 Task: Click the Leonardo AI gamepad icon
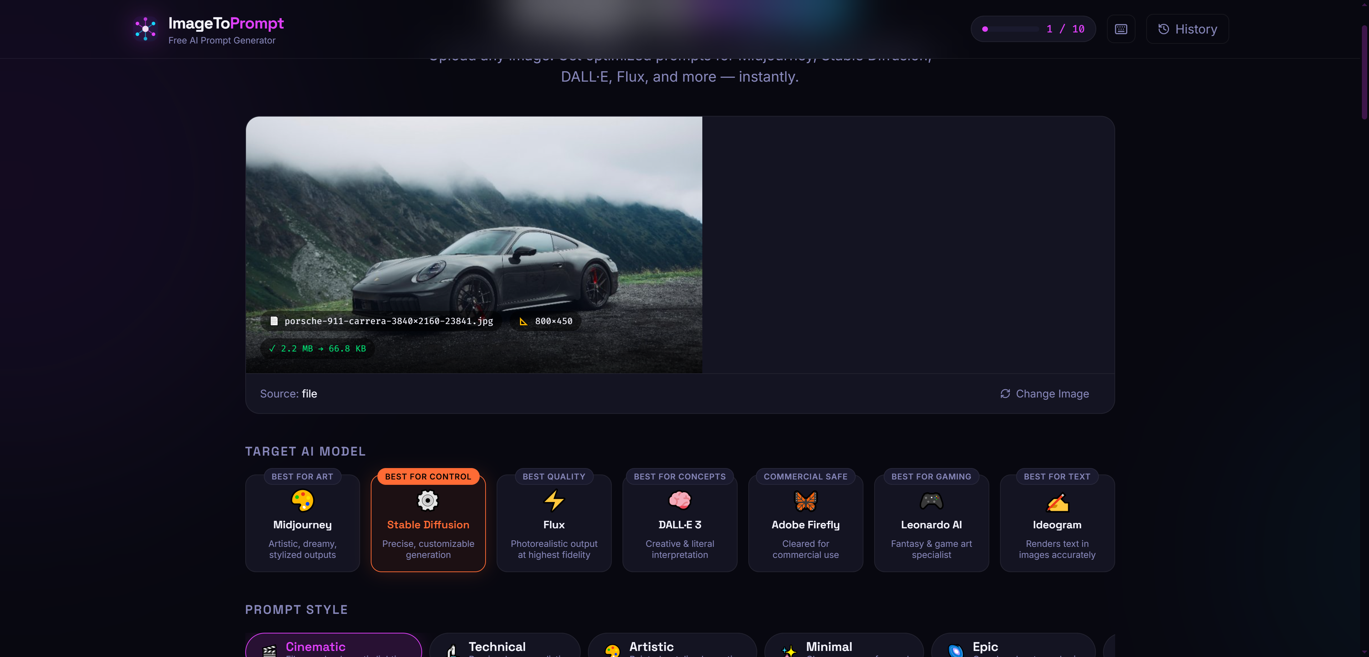[x=931, y=500]
